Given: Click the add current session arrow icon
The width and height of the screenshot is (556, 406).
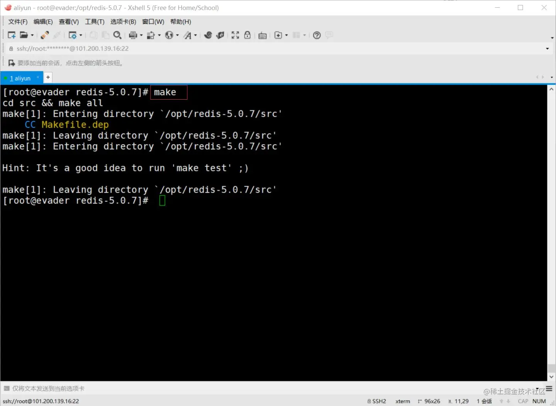Looking at the screenshot, I should point(12,63).
